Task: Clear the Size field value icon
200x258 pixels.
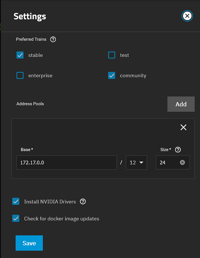Action: click(182, 163)
